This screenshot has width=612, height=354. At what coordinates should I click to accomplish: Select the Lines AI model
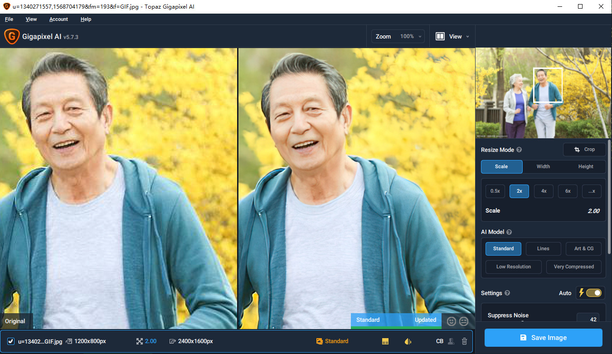coord(543,249)
